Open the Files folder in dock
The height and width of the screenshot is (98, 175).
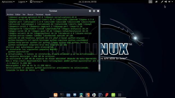pos(68,95)
